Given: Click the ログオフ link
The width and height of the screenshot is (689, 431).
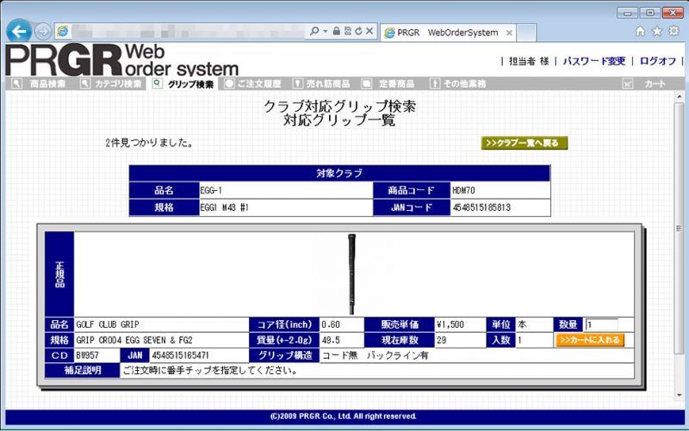Looking at the screenshot, I should (x=657, y=61).
